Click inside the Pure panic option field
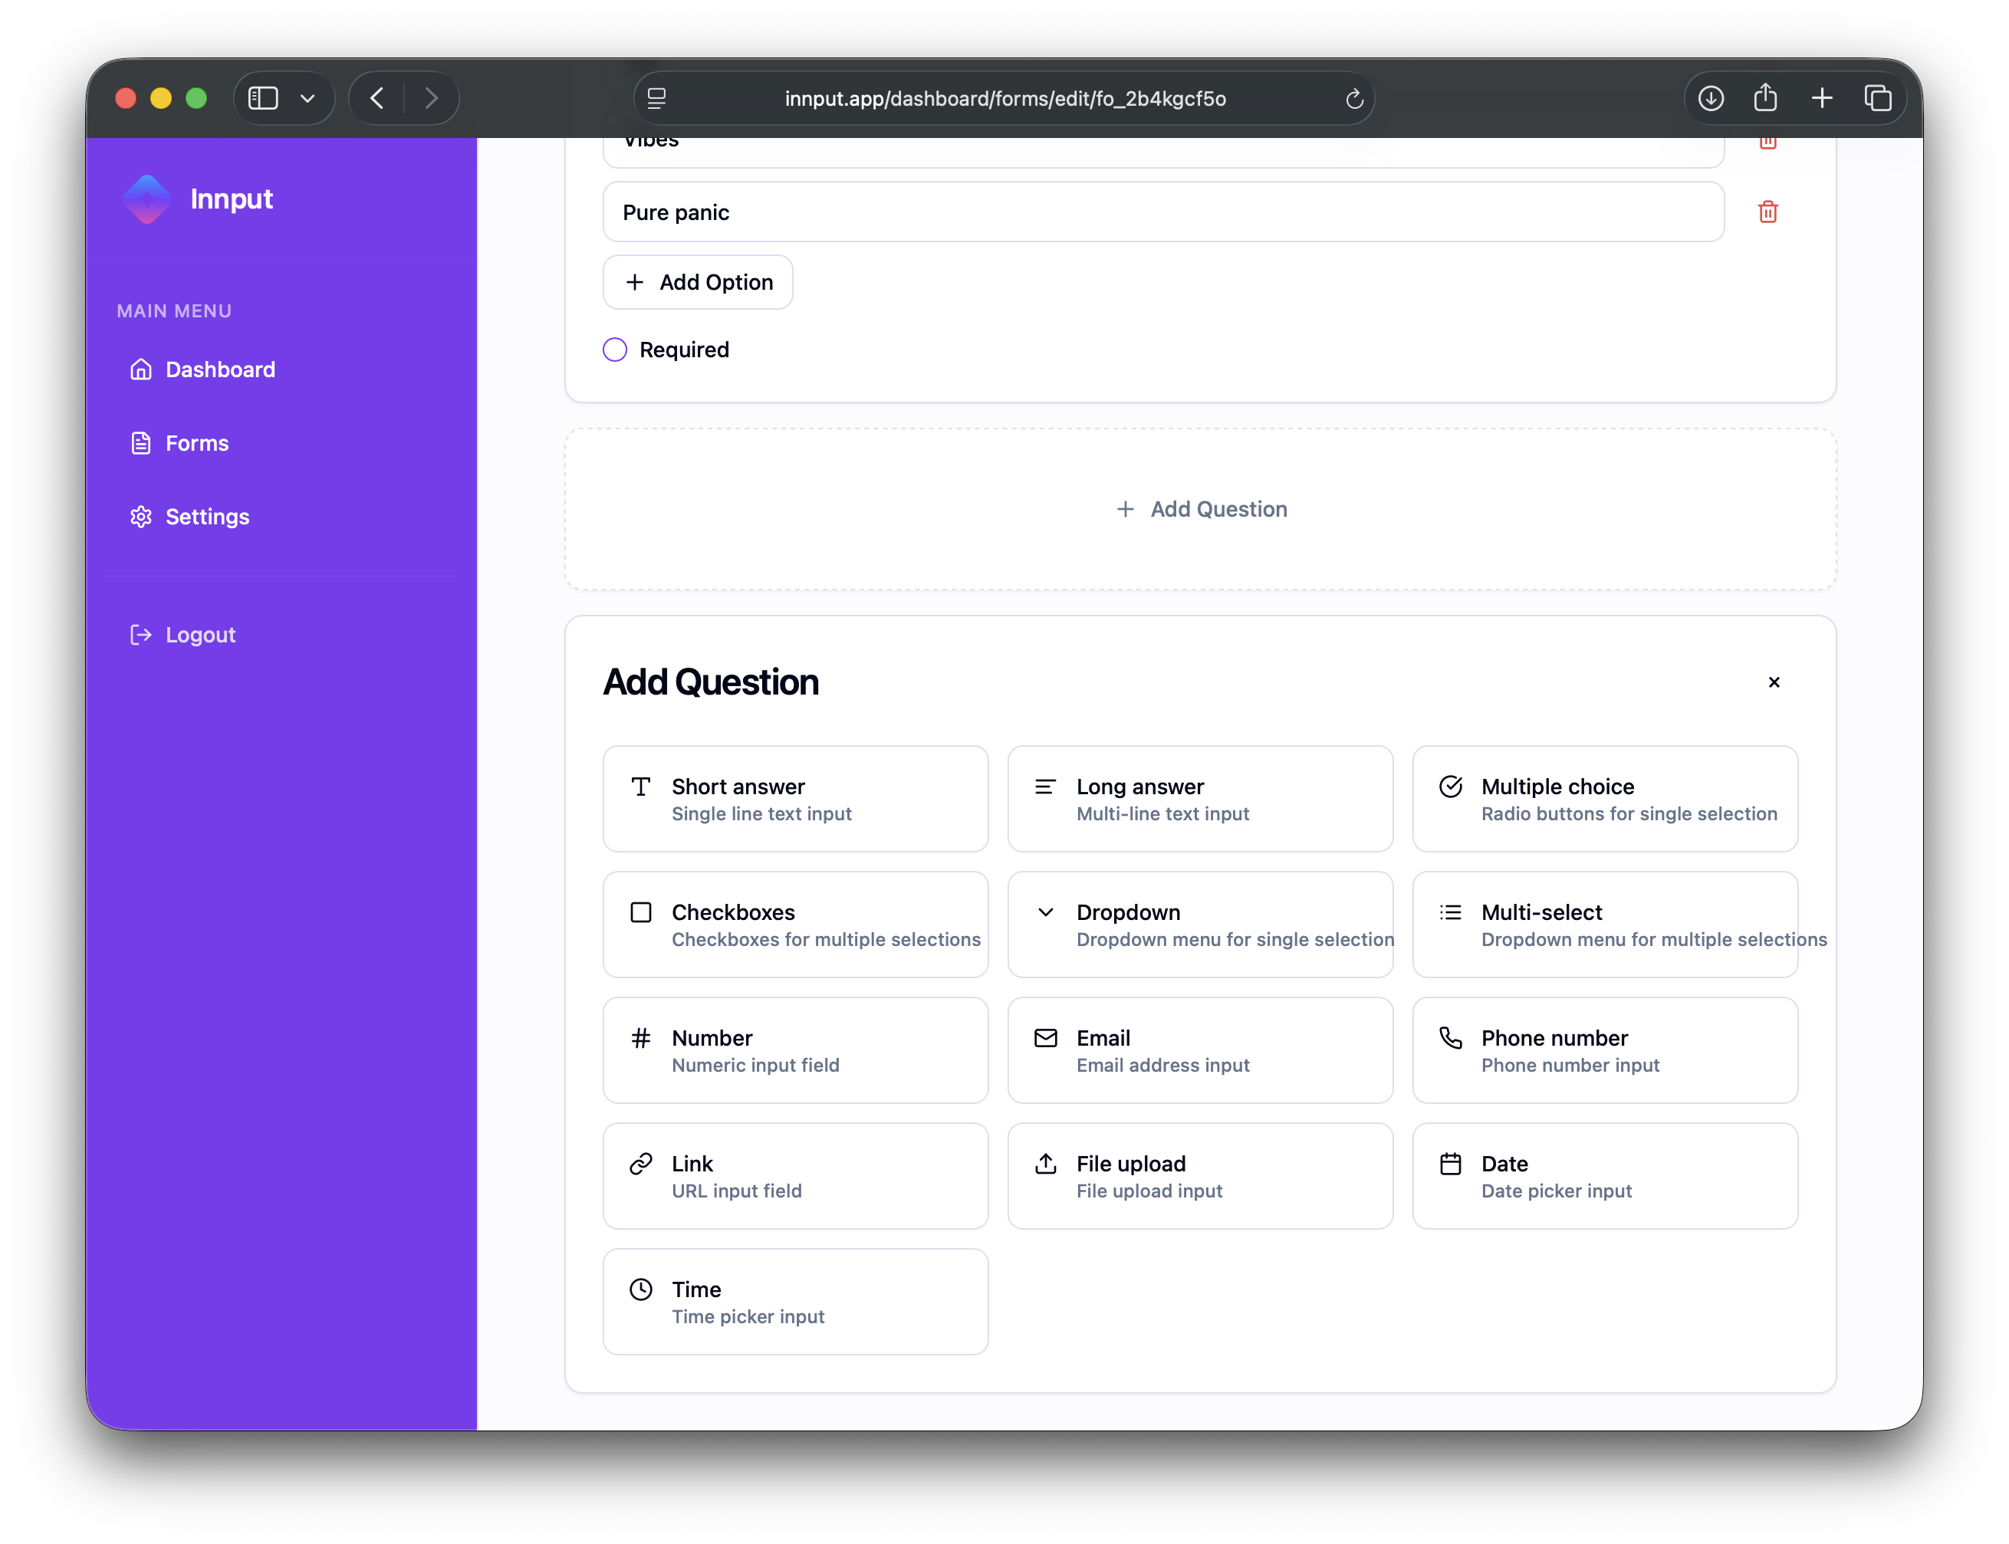The height and width of the screenshot is (1544, 2009). tap(1162, 212)
